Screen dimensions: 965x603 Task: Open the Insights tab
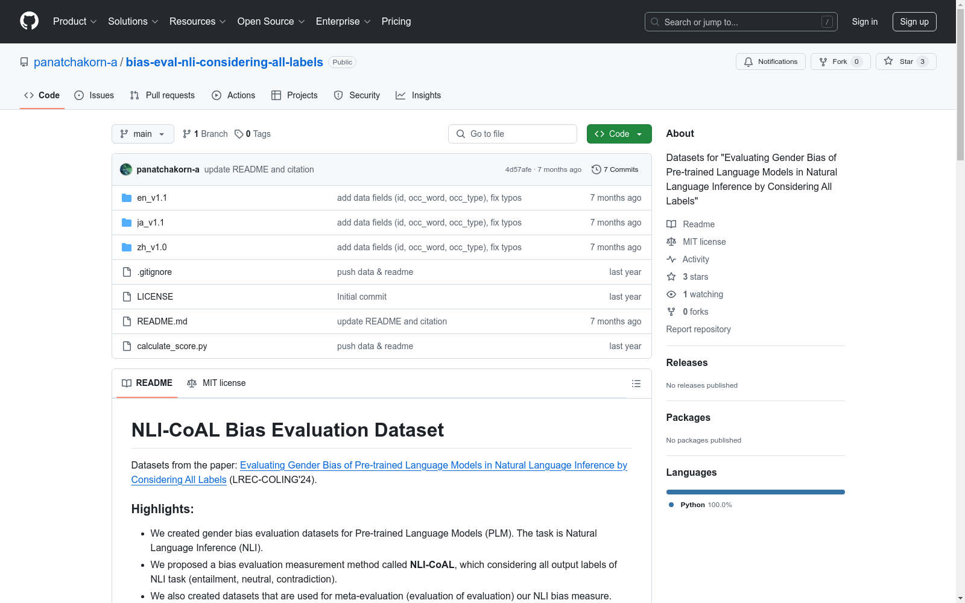coord(419,95)
